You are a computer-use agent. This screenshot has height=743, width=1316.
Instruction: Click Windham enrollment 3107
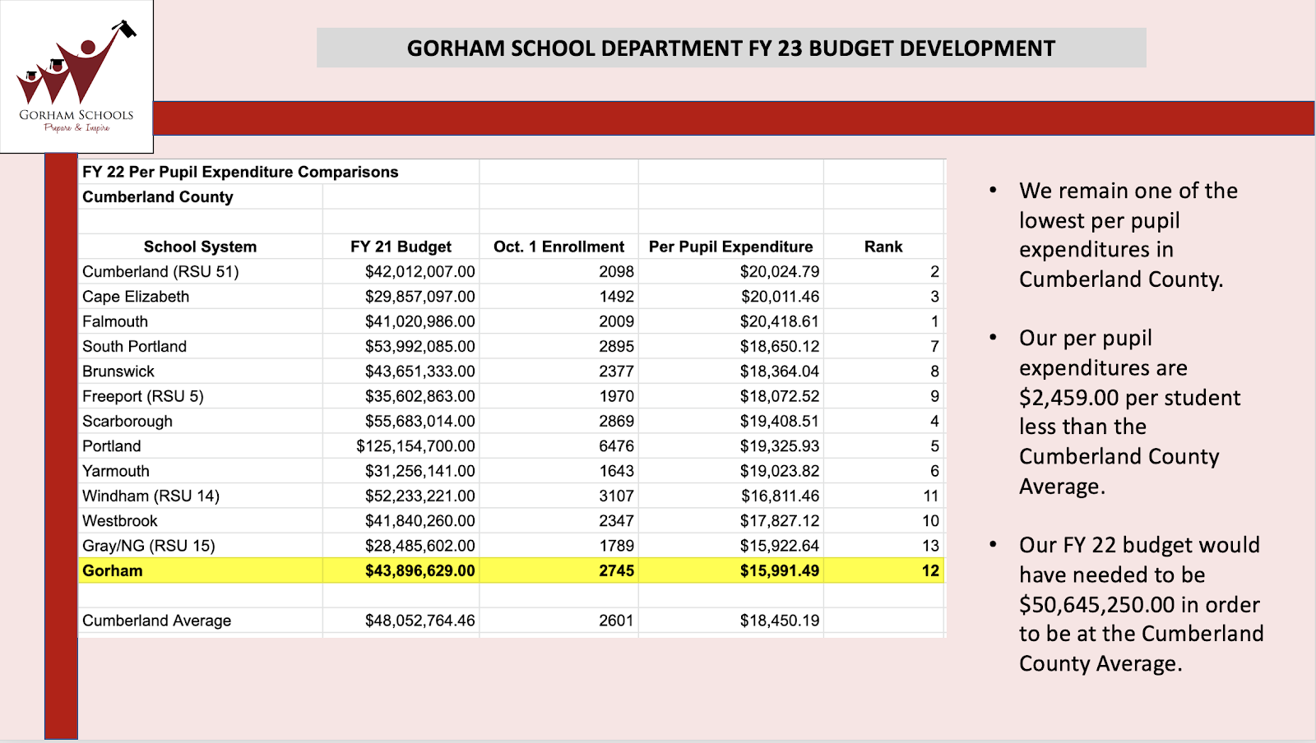[x=616, y=496]
